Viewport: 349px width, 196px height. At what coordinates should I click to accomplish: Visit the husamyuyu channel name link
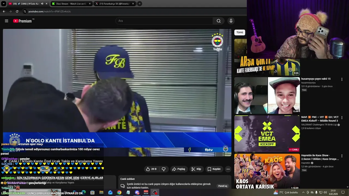[308, 83]
